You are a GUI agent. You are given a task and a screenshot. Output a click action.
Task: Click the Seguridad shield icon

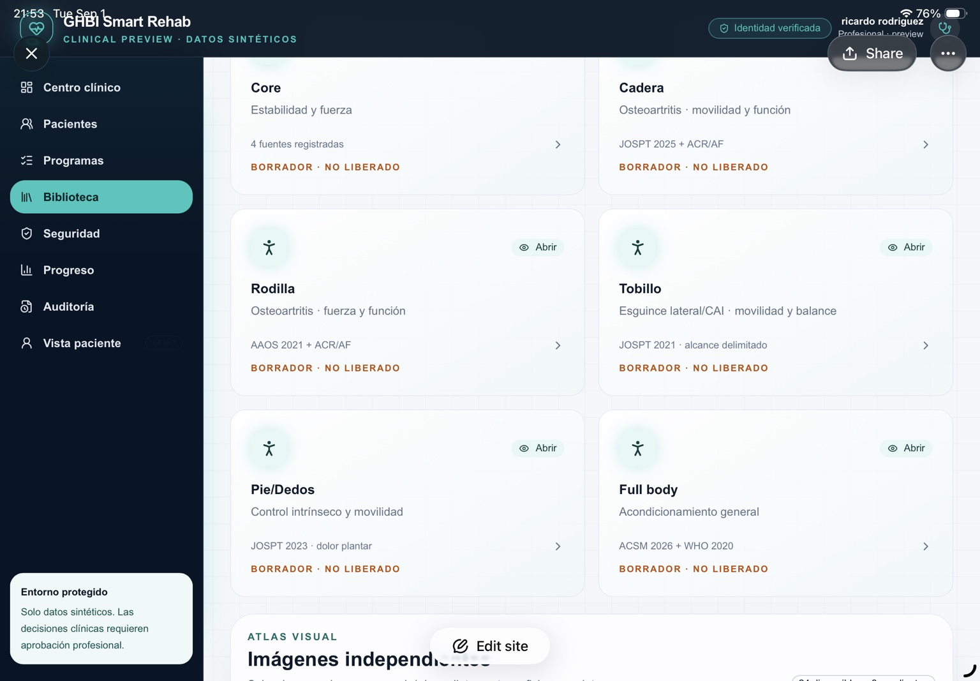click(26, 234)
